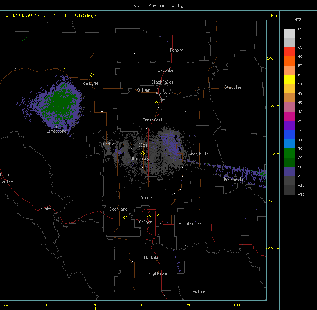Click the yellow diamond marker above Calgary label

pyautogui.click(x=149, y=217)
